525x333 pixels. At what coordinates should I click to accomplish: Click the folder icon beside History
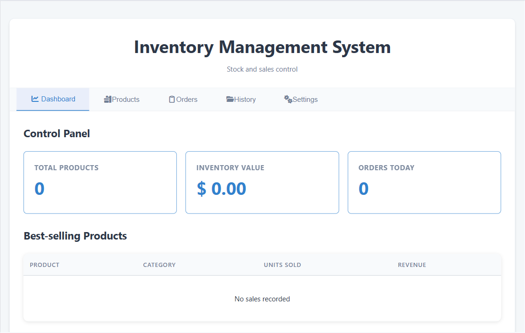[230, 99]
